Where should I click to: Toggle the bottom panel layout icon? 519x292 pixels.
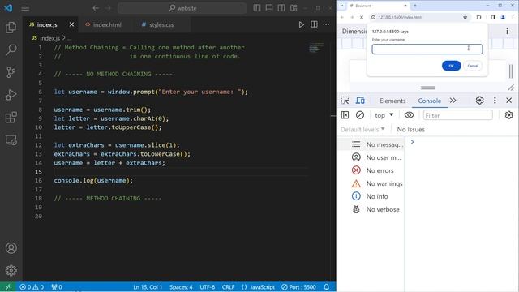[x=269, y=8]
